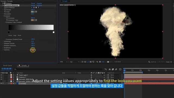Image resolution: width=174 pixels, height=98 pixels.
Task: Click Paste under the emission gradient
Action: point(19,35)
